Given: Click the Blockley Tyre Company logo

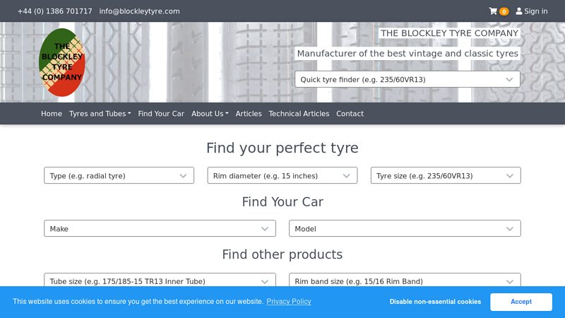Looking at the screenshot, I should 62,62.
